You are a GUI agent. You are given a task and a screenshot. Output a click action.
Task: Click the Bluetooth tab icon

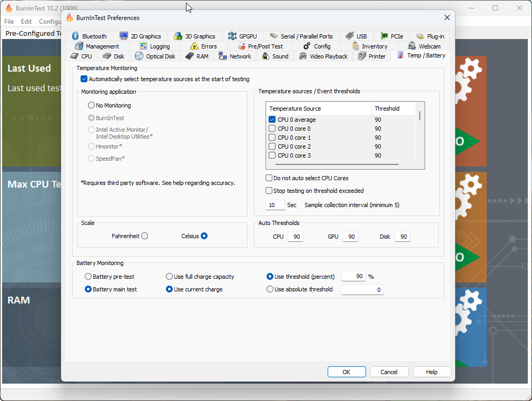(x=75, y=36)
